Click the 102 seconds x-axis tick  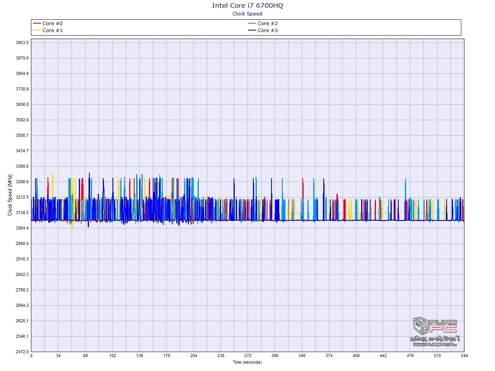pos(113,356)
